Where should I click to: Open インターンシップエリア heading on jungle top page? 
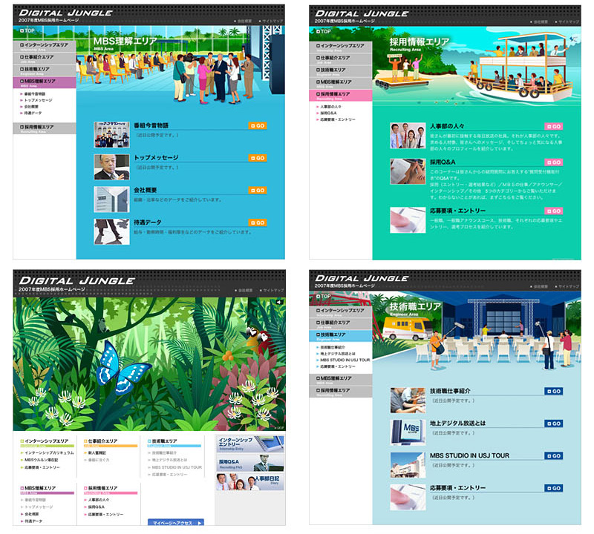tap(47, 441)
